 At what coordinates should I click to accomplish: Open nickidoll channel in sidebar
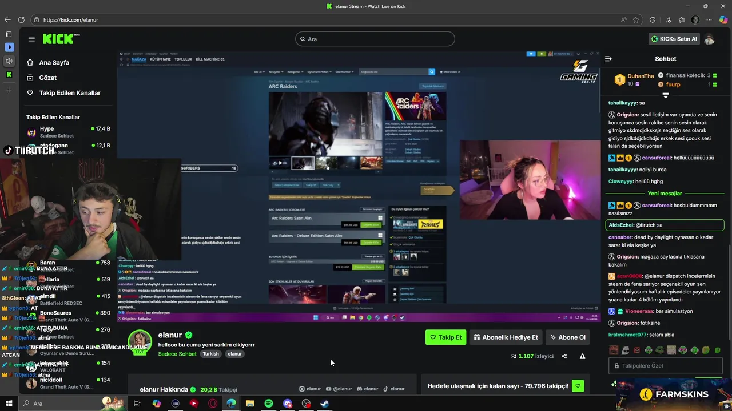pos(69,383)
